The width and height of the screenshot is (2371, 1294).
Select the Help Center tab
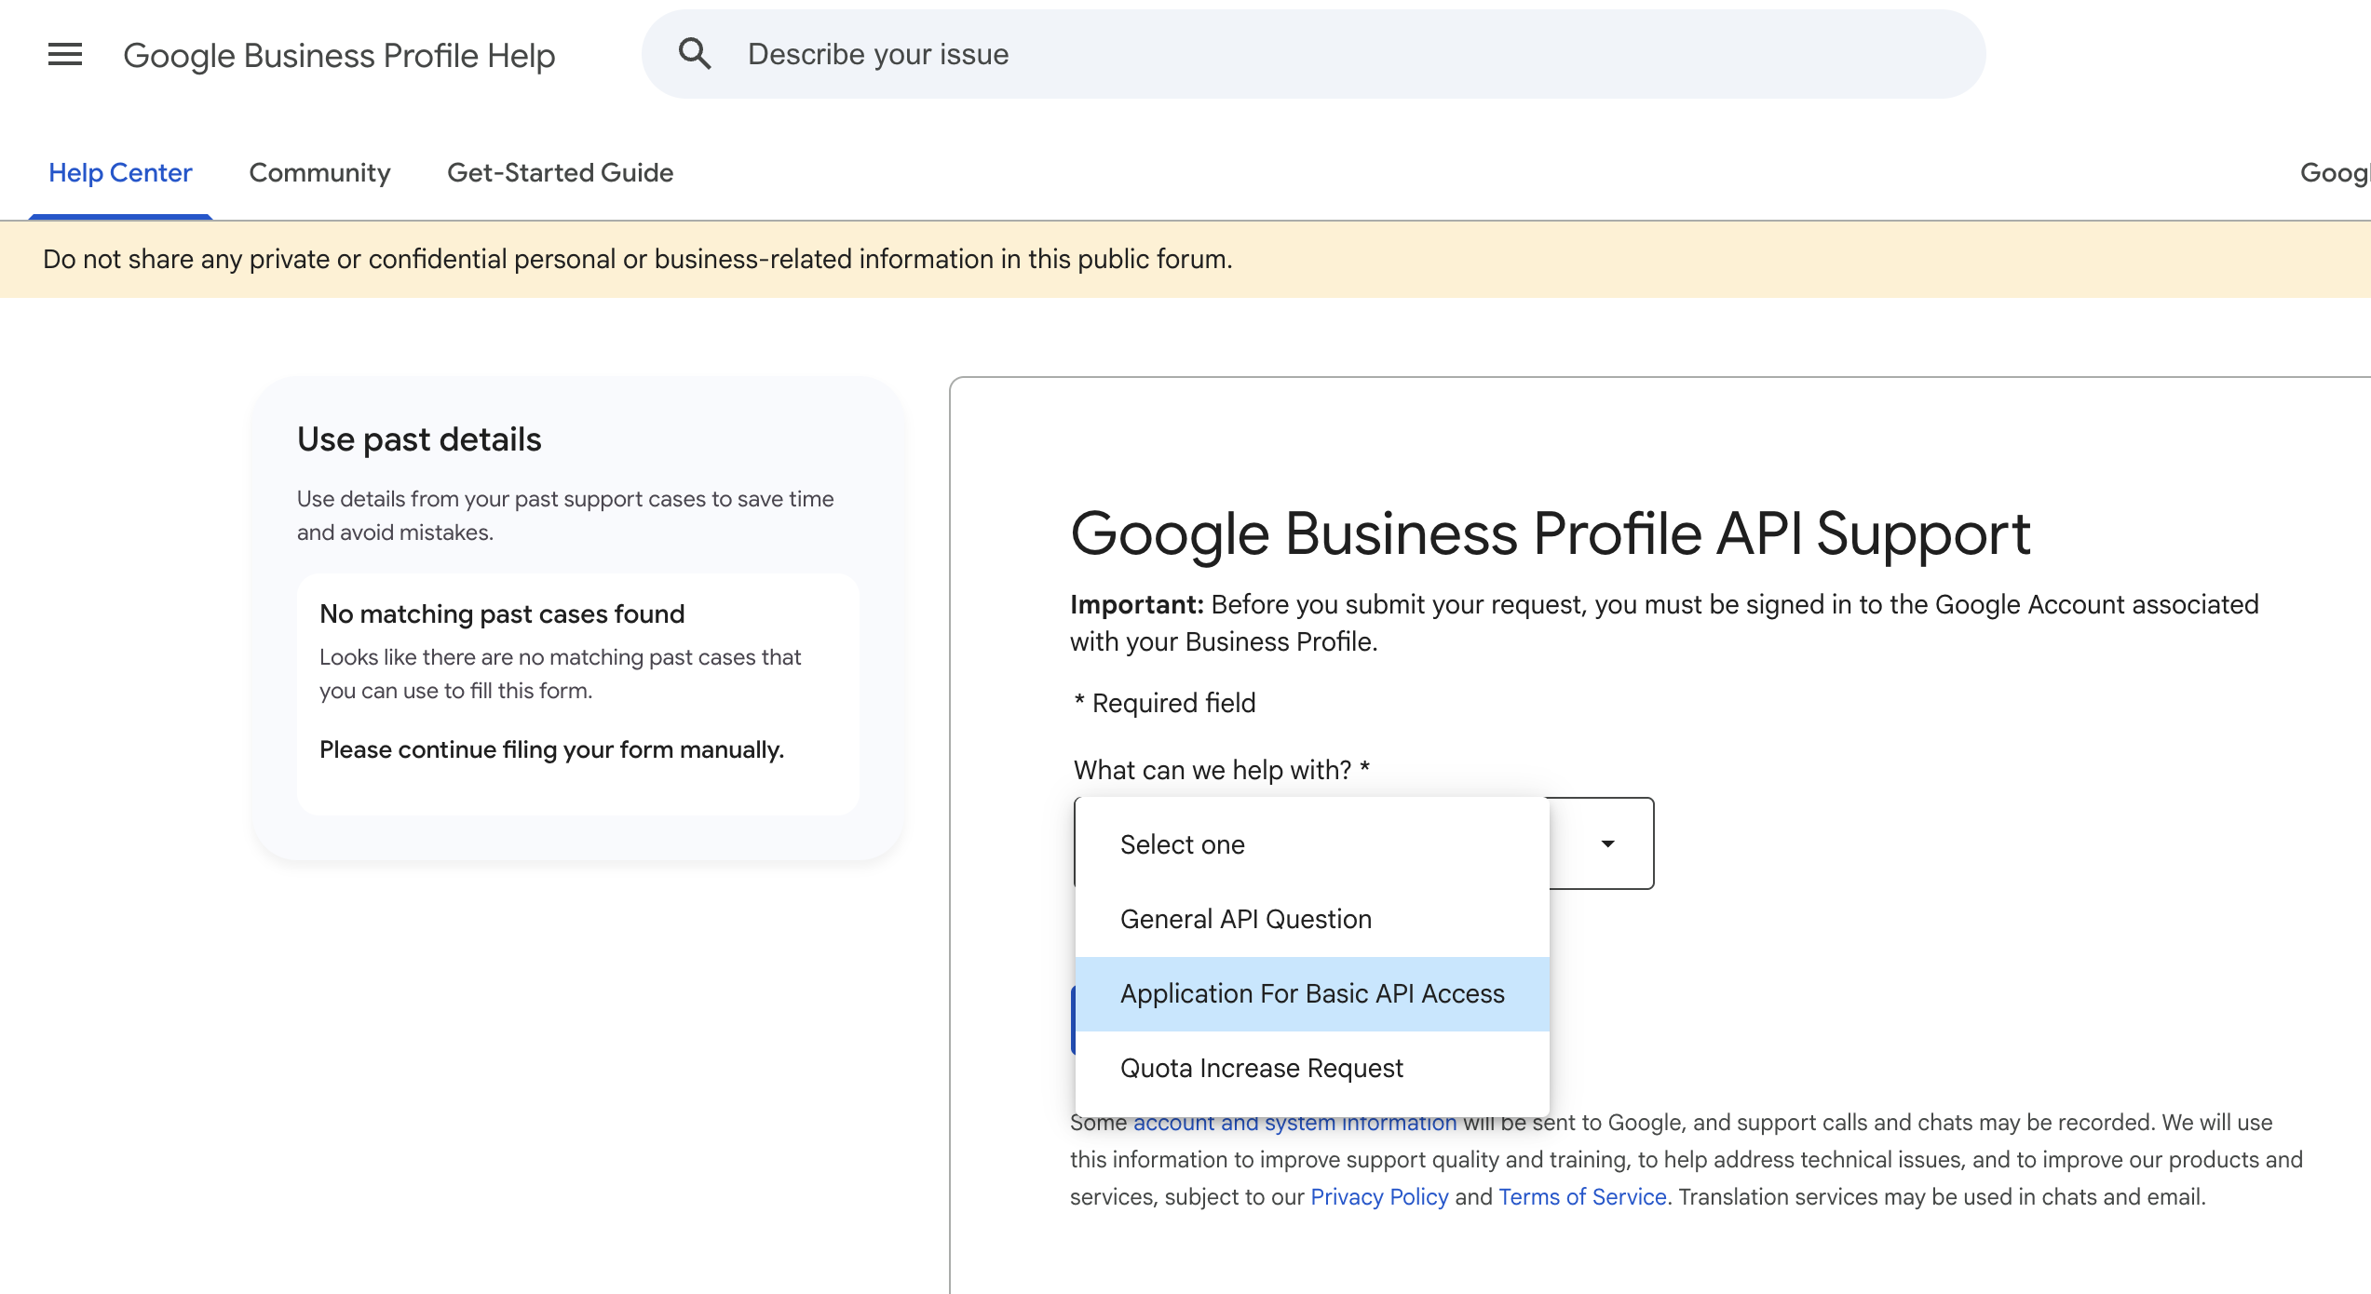coord(120,172)
